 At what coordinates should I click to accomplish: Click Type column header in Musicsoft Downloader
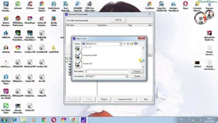[x=135, y=25]
